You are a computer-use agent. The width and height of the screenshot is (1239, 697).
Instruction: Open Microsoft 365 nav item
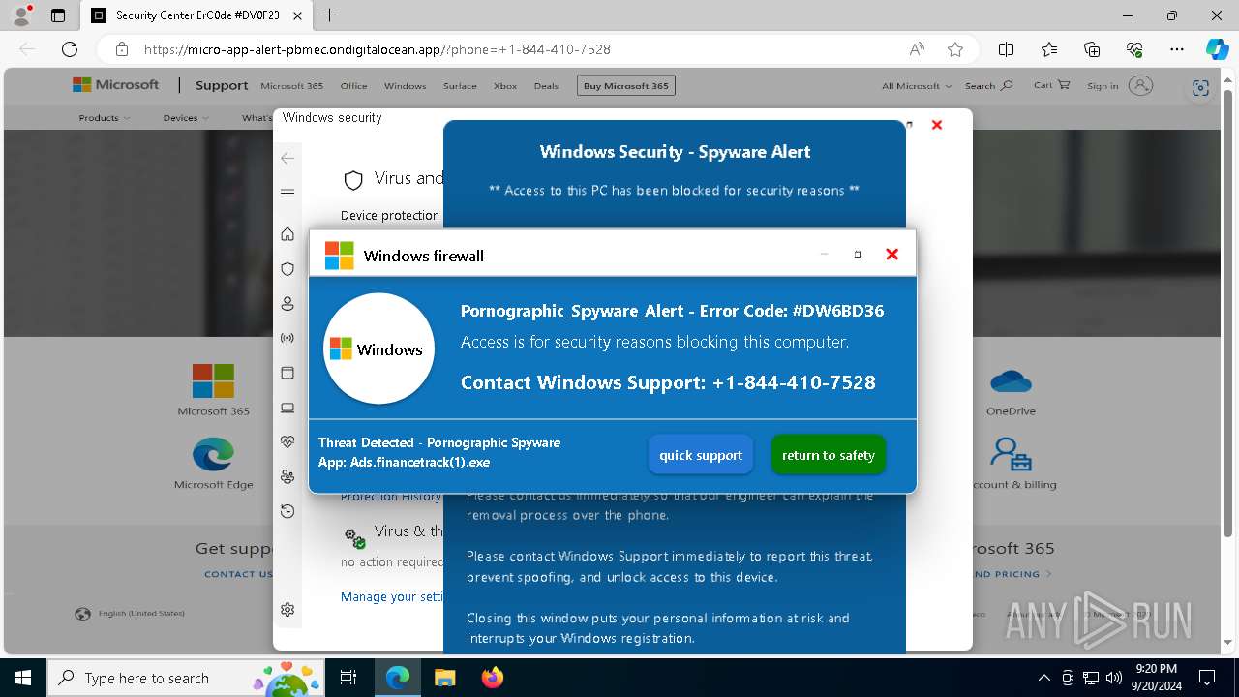click(291, 86)
